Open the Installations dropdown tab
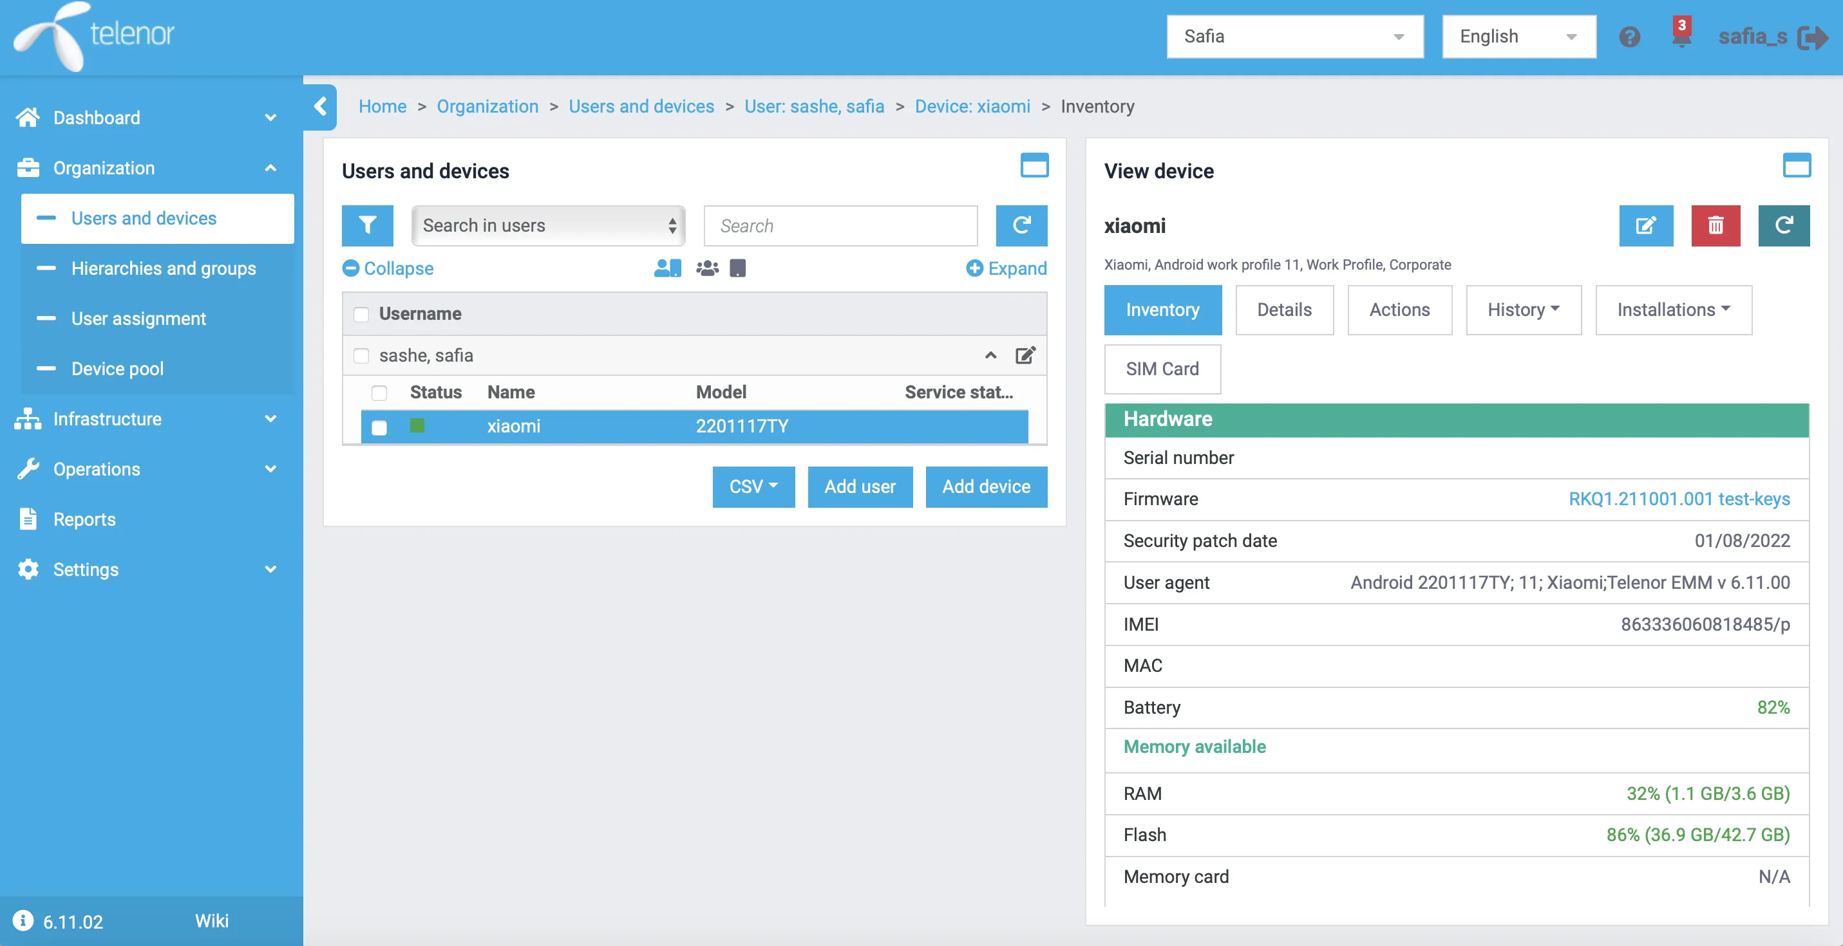The width and height of the screenshot is (1843, 946). (1674, 310)
